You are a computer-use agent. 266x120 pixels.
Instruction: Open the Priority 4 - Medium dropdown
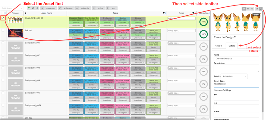[234, 76]
